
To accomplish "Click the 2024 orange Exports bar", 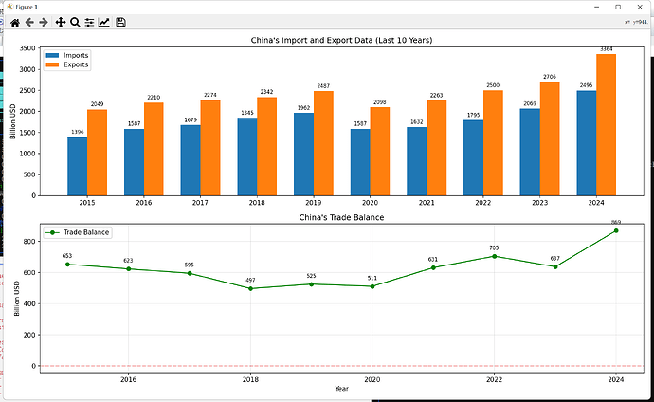I will click(606, 125).
